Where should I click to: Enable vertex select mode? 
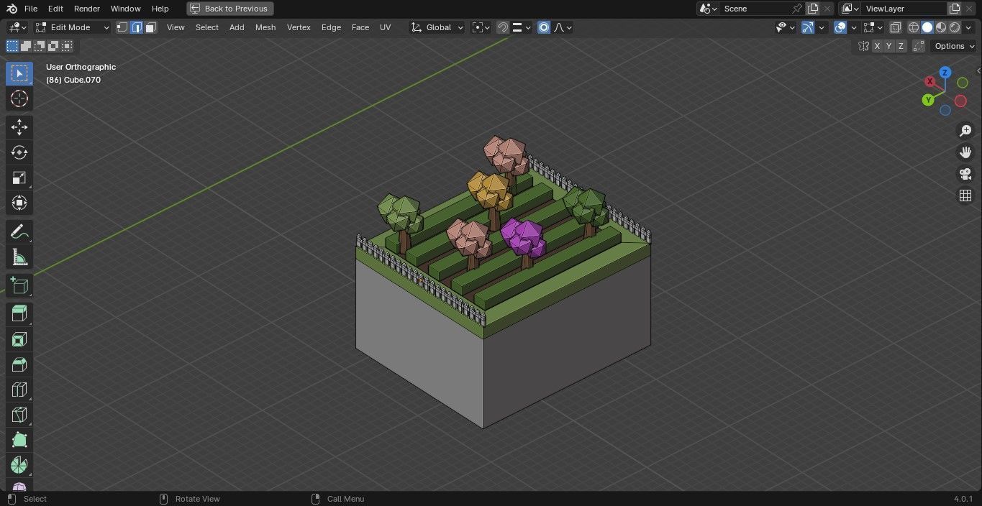point(122,27)
